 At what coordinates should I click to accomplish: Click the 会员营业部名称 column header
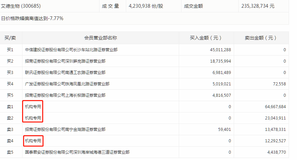point(100,38)
